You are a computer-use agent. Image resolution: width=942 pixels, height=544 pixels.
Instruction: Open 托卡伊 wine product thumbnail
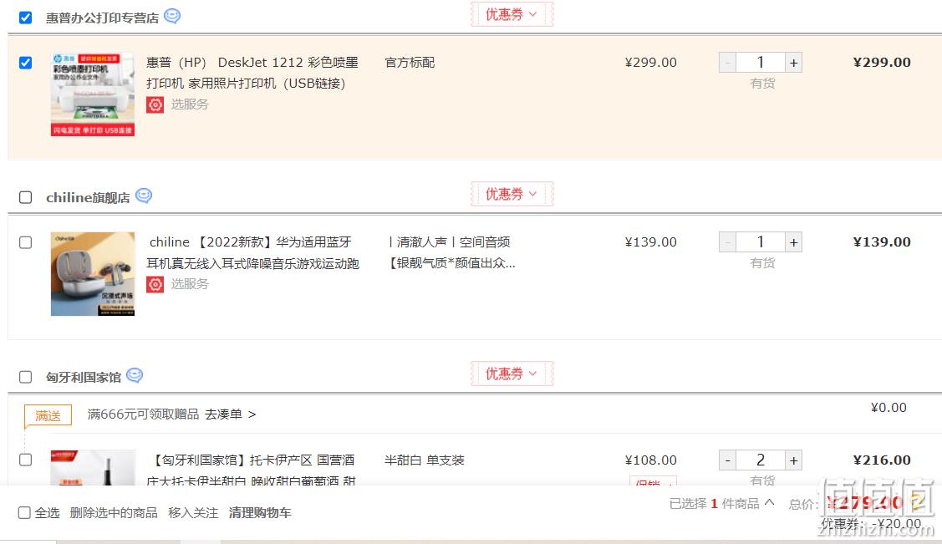point(93,467)
